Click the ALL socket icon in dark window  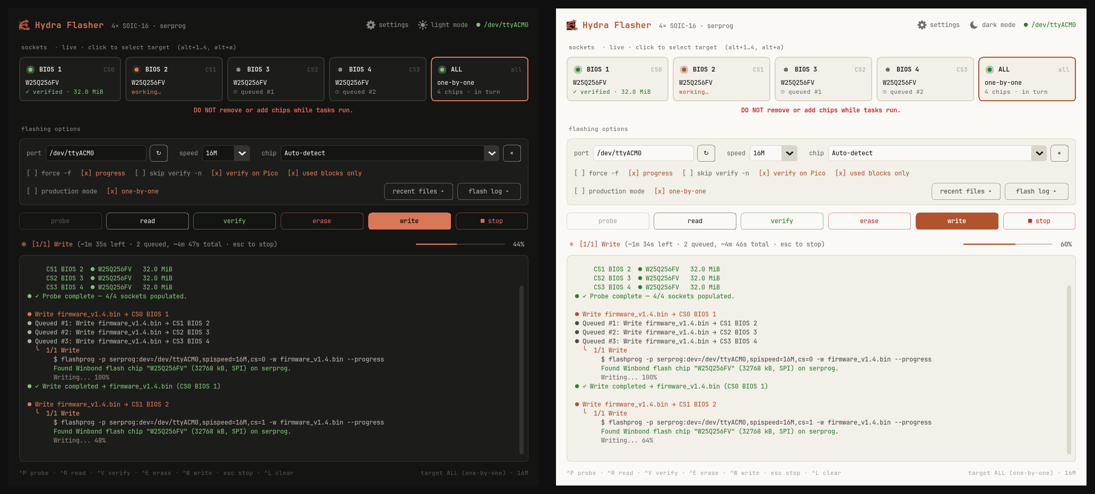442,69
